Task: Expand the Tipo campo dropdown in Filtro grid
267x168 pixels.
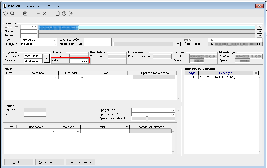Action: pos(56,77)
